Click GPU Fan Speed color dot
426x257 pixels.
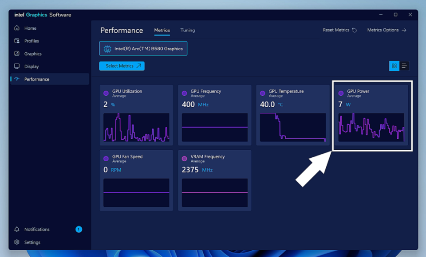106,159
